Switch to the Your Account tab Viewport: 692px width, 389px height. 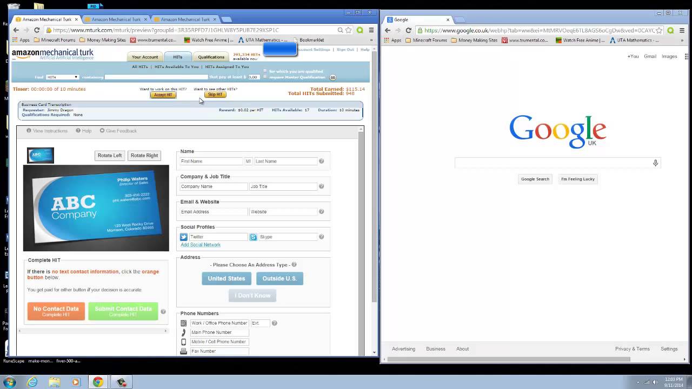145,57
